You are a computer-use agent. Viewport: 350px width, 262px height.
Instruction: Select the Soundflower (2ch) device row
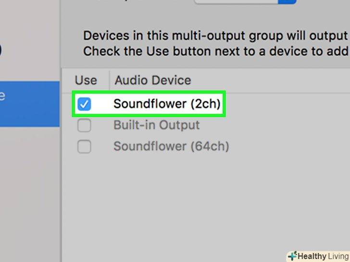coord(166,104)
